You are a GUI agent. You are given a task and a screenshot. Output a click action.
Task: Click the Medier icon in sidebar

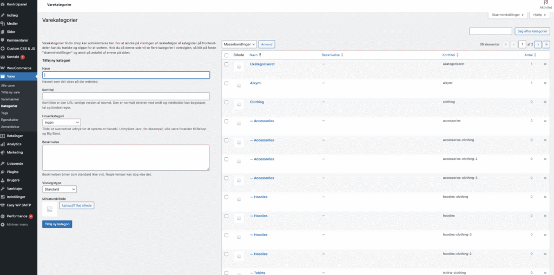(3, 24)
